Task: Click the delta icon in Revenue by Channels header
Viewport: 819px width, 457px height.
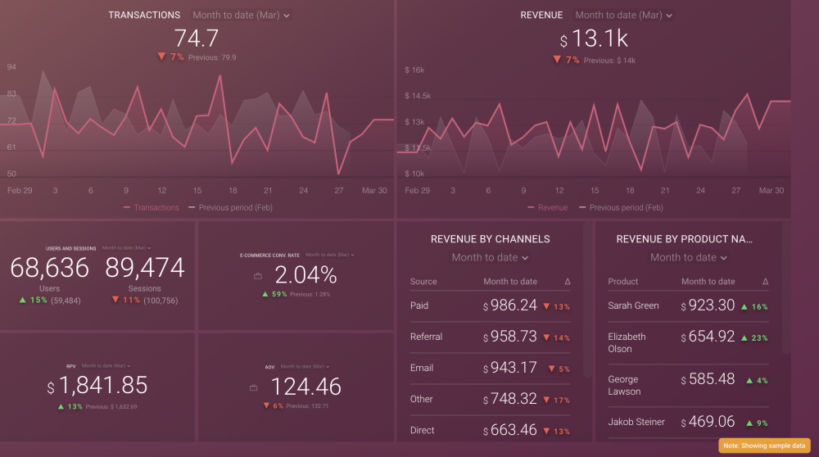Action: point(568,282)
